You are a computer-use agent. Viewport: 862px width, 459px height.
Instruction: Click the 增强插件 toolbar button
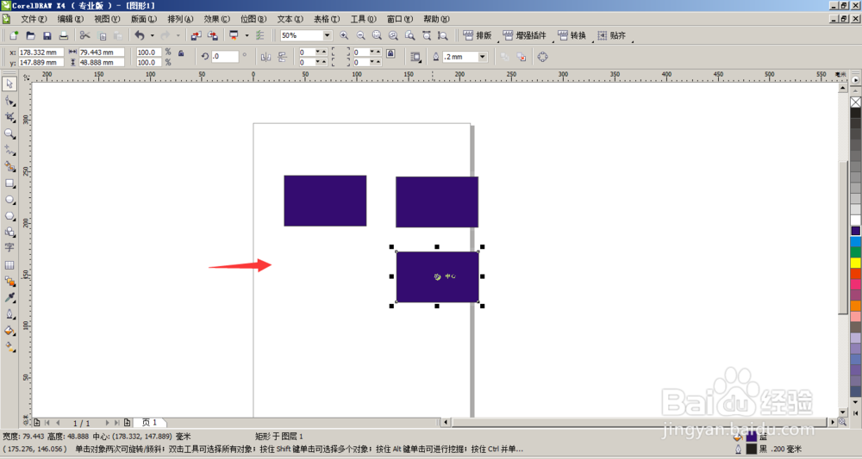(524, 35)
